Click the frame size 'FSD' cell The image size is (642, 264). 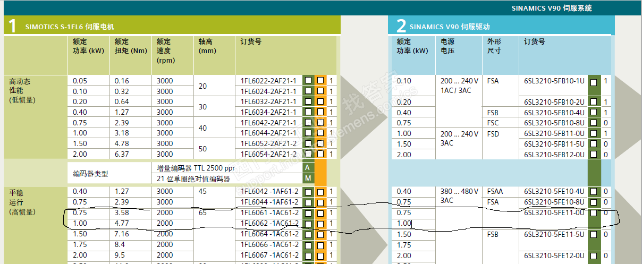click(494, 133)
